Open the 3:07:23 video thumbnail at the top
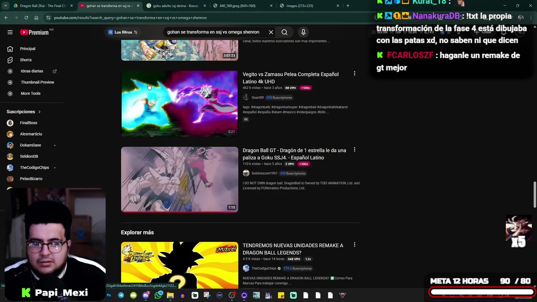 pyautogui.click(x=180, y=50)
